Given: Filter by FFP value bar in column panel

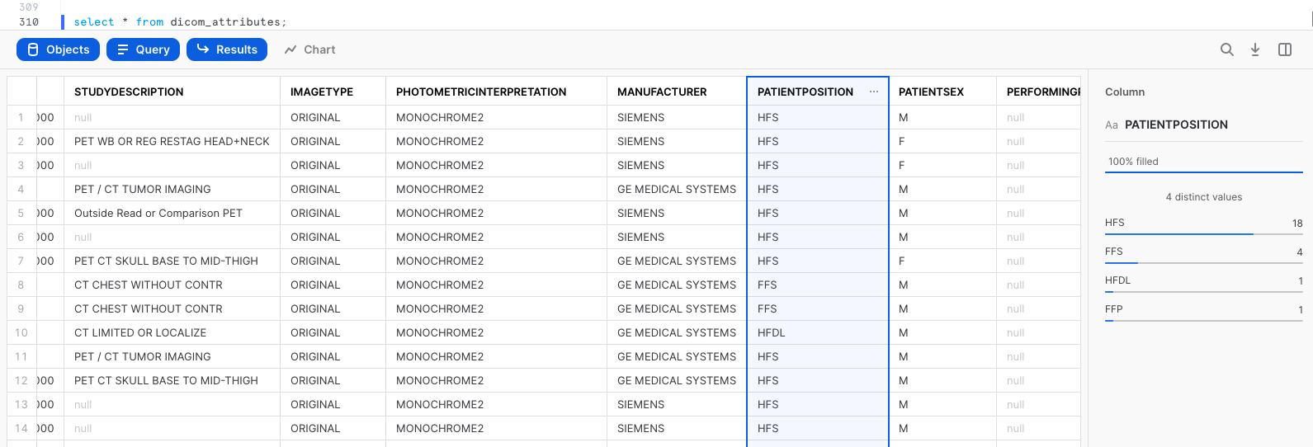Looking at the screenshot, I should (x=1203, y=311).
